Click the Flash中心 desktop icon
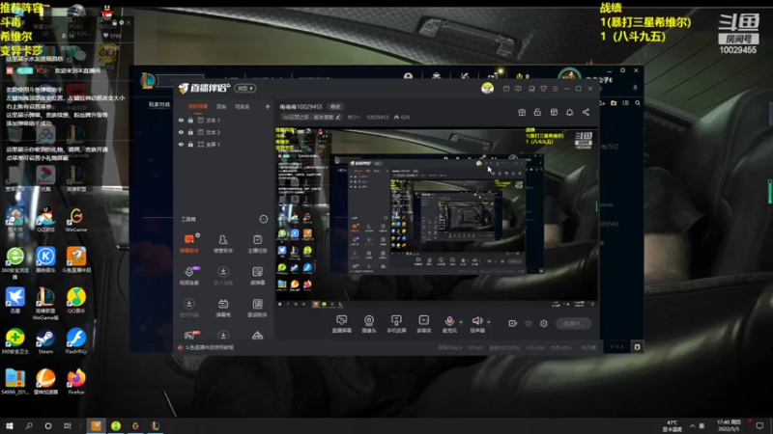Viewport: 773px width, 434px height. click(76, 341)
